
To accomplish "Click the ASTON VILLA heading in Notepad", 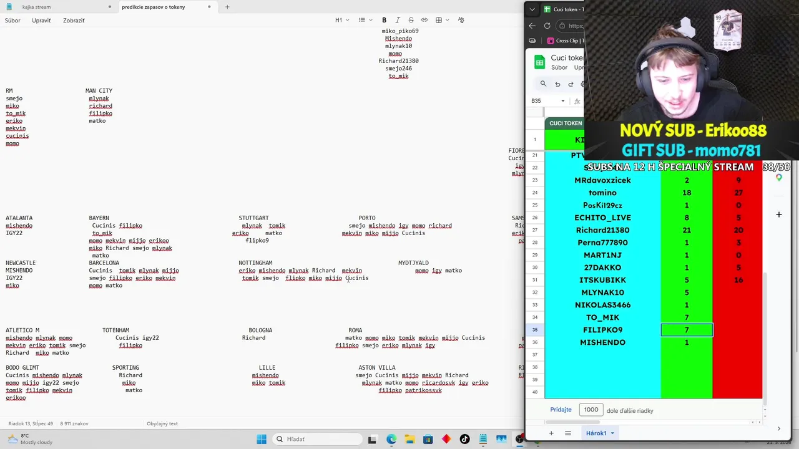I will point(377,368).
